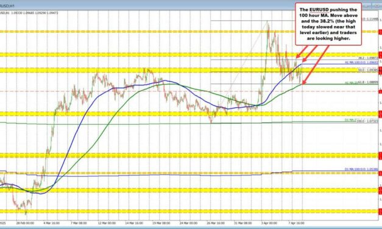Screen dimensions: 382x229
Task: Click the 24 Mar 00:00 time axis label
Action: pyautogui.click(x=188, y=223)
